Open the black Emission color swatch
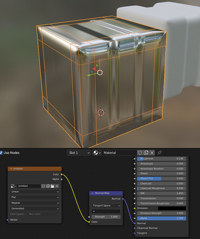Screen dimensions: 200x239 (172, 208)
